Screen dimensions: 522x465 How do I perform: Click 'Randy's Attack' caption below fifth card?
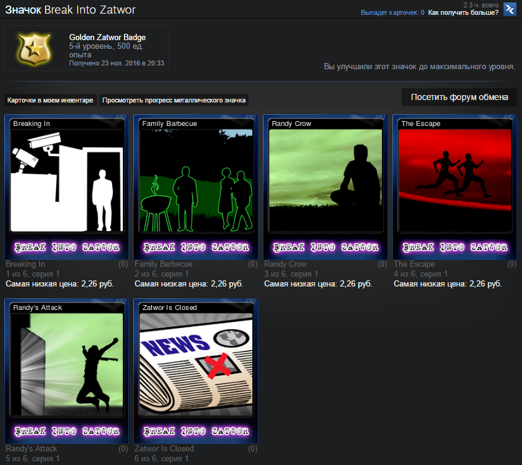[x=31, y=449]
